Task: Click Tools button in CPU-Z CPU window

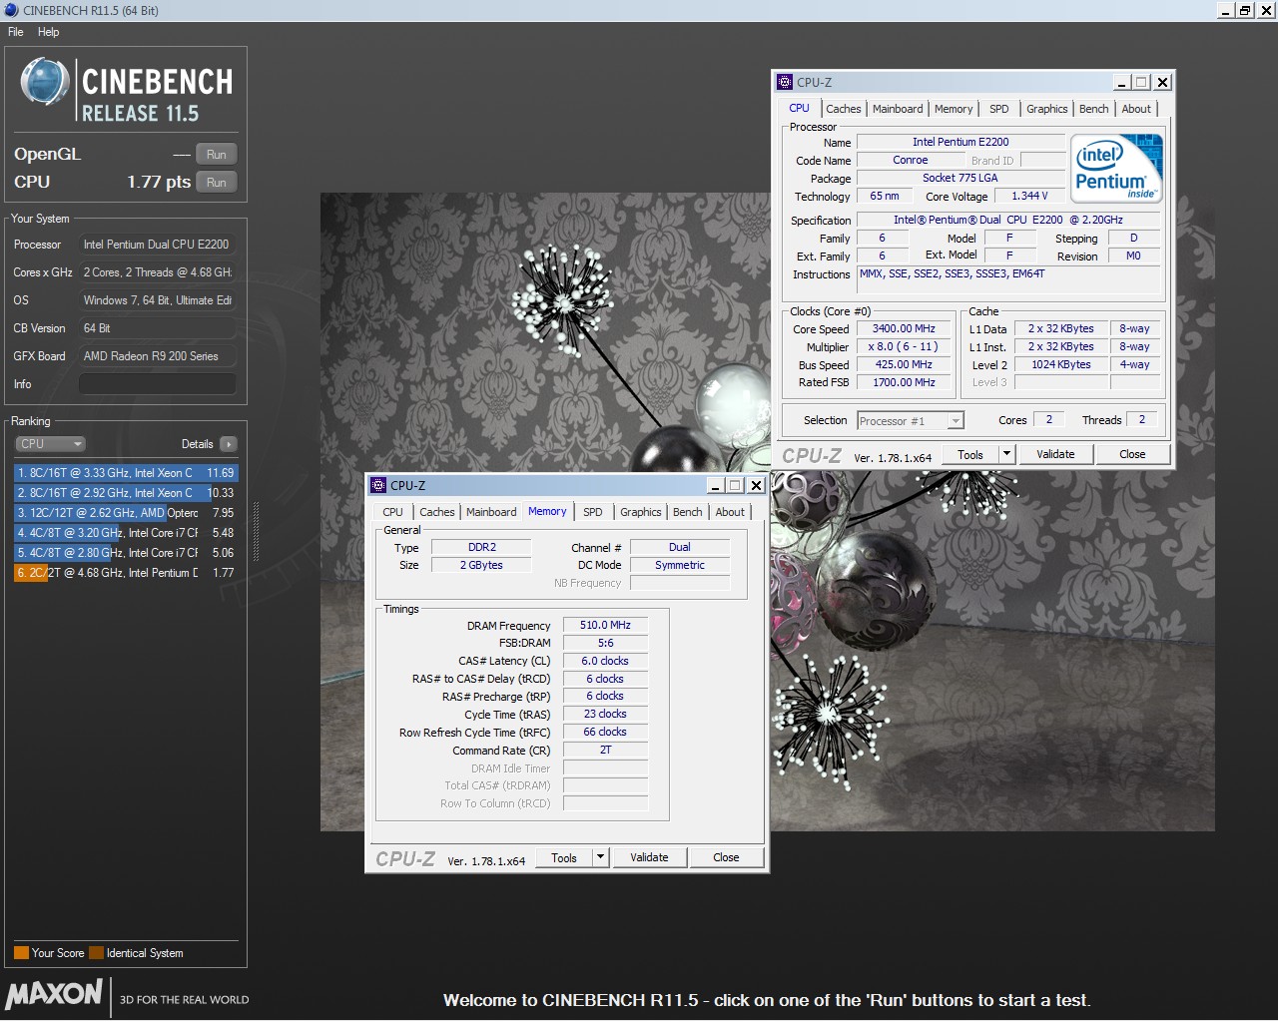Action: tap(970, 455)
